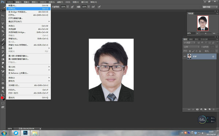Hide the 背景 layer with eye icon

pyautogui.click(x=184, y=57)
